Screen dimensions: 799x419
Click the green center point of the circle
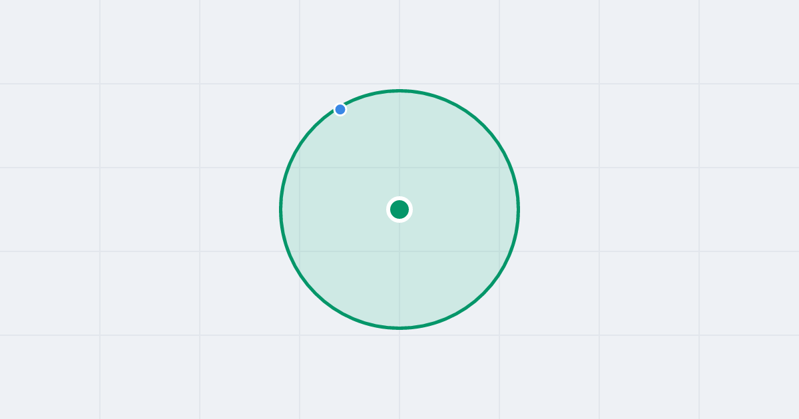(x=400, y=209)
